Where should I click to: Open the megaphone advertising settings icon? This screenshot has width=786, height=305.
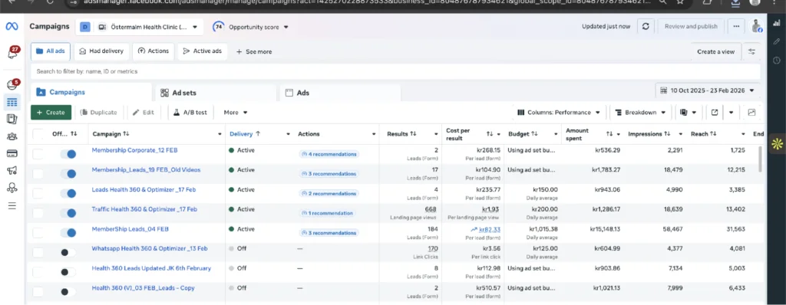(x=12, y=170)
